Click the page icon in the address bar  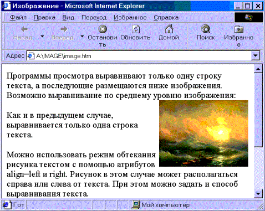[x=31, y=56]
